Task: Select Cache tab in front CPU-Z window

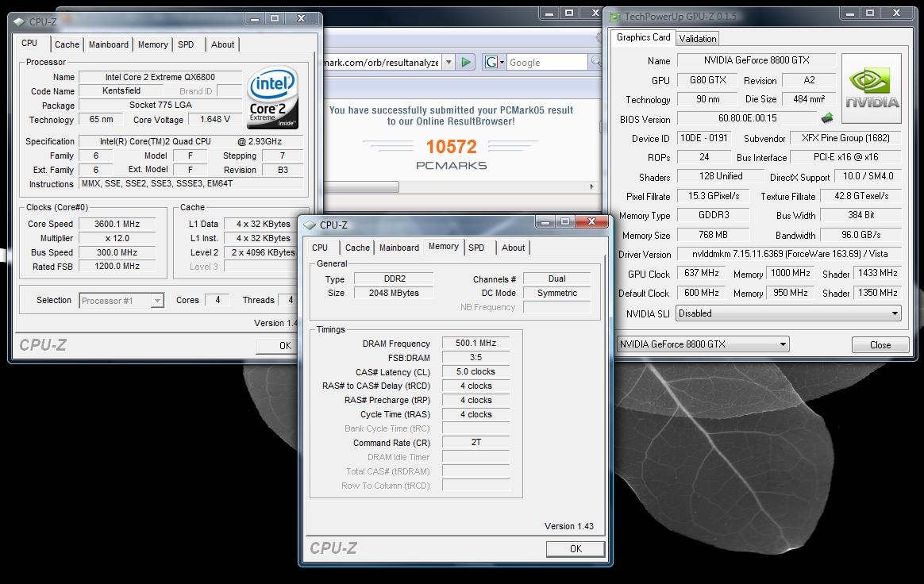Action: (x=357, y=248)
